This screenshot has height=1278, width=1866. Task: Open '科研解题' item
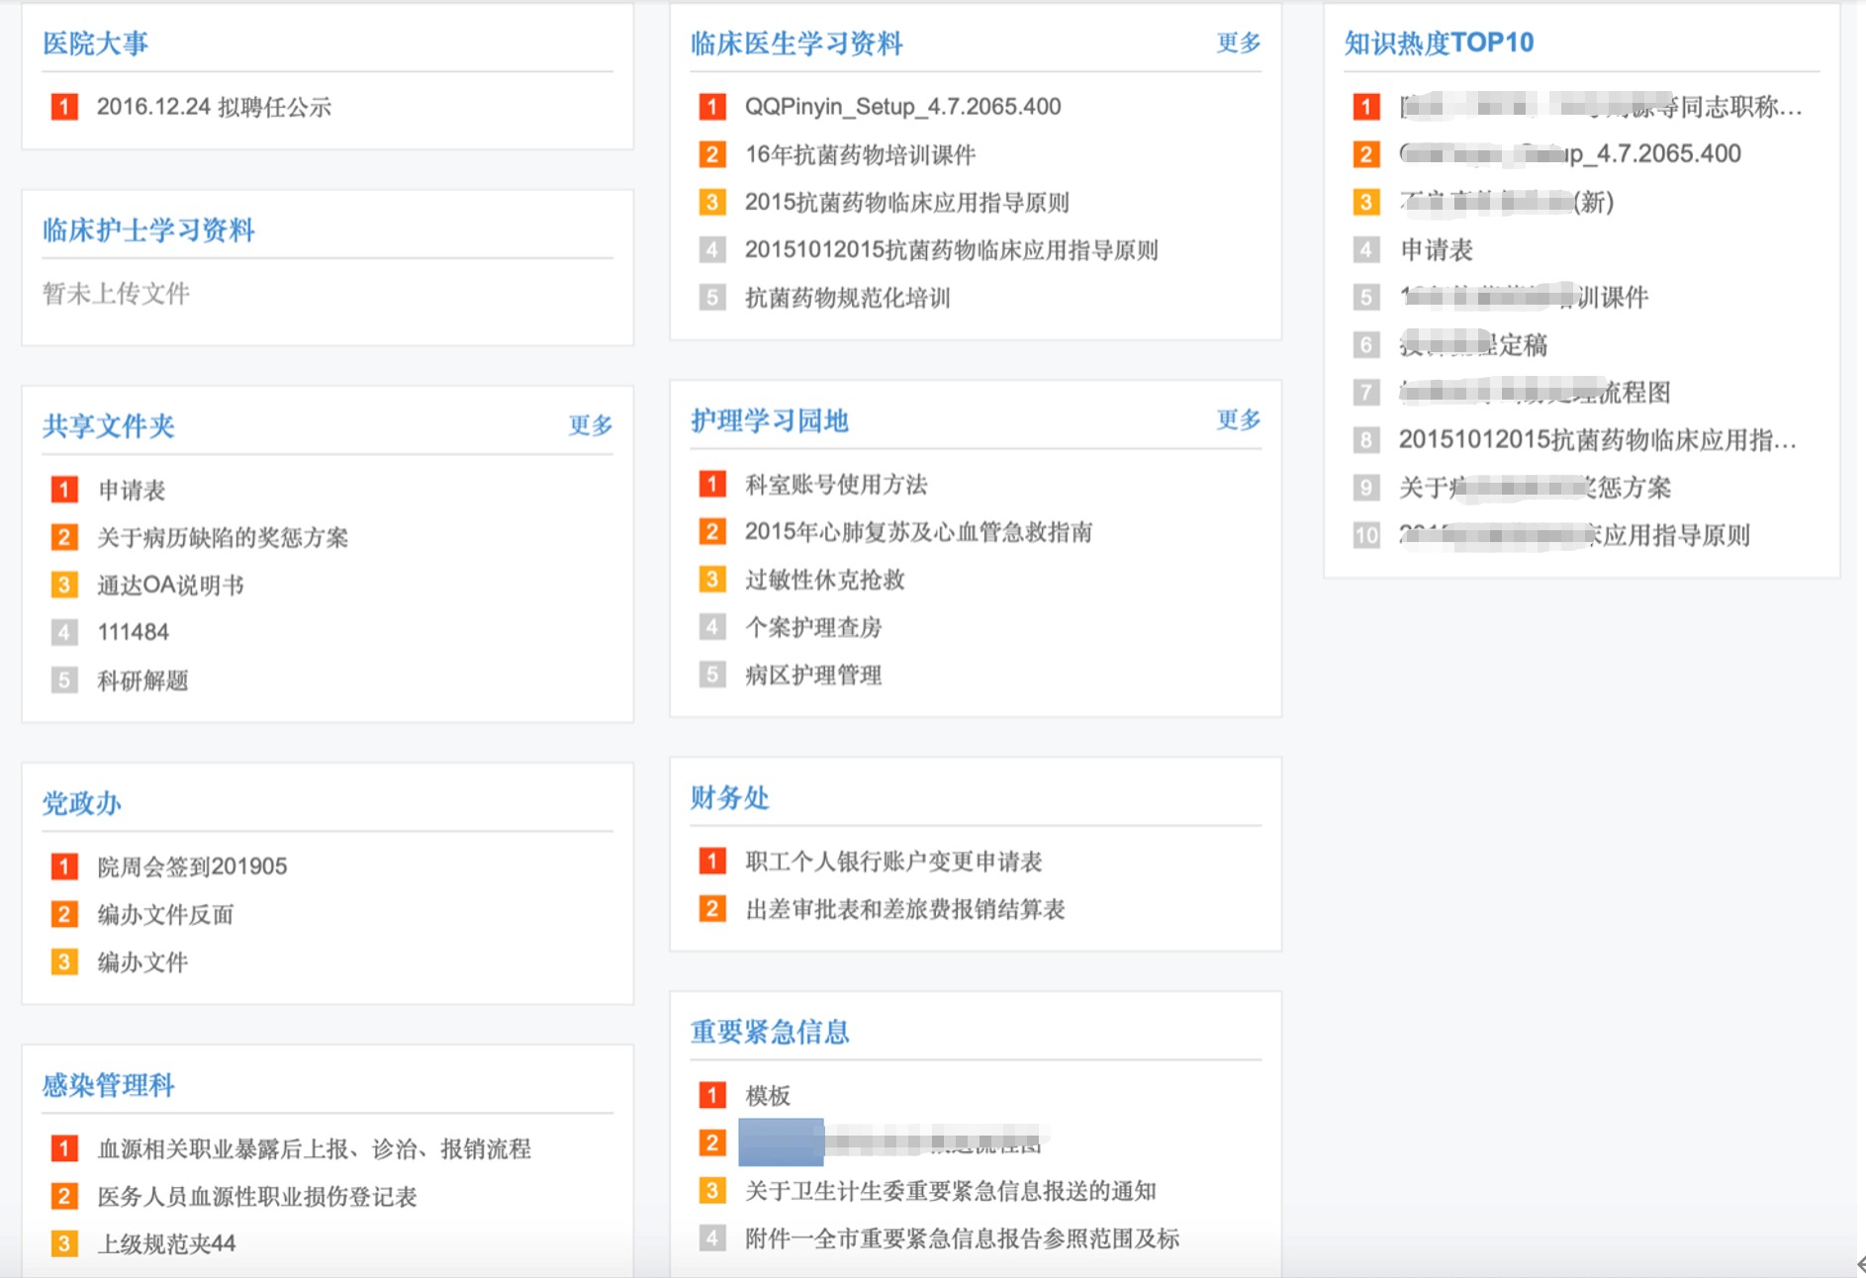click(142, 681)
